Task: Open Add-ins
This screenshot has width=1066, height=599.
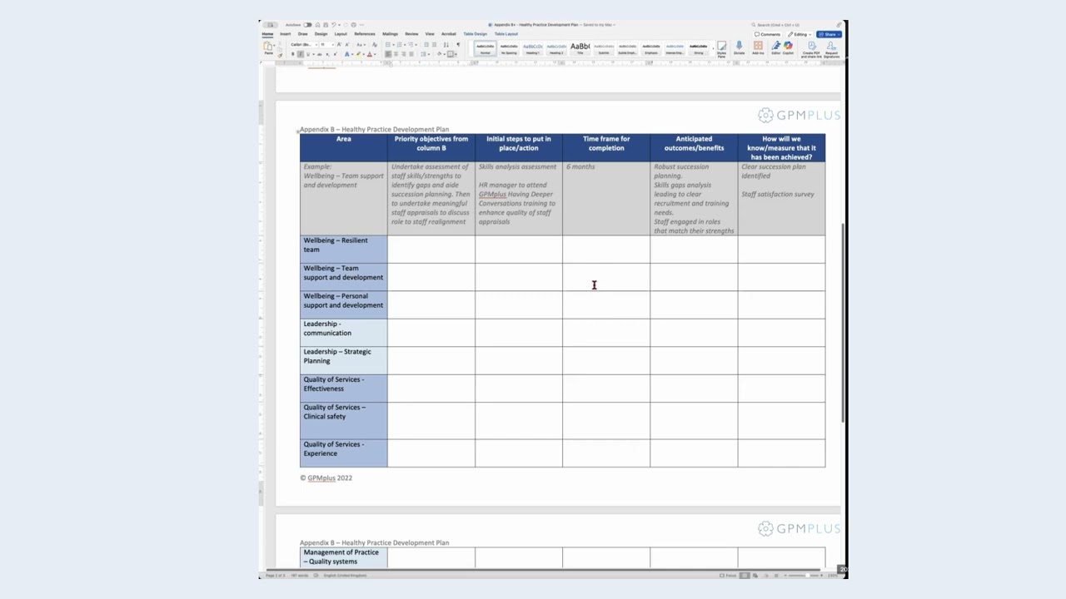Action: (x=758, y=48)
